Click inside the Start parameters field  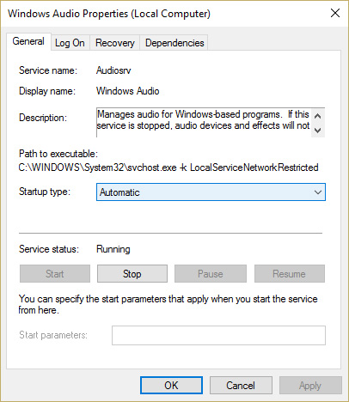point(218,335)
